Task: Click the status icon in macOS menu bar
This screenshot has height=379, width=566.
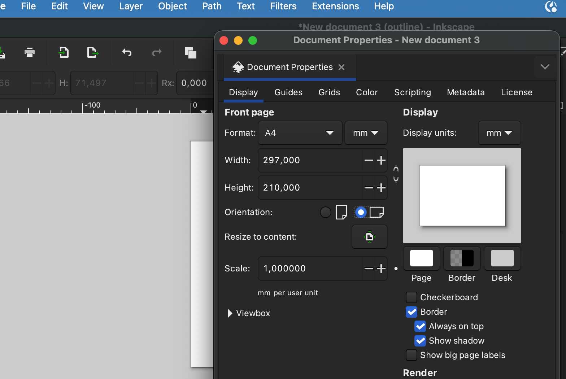Action: [x=551, y=6]
